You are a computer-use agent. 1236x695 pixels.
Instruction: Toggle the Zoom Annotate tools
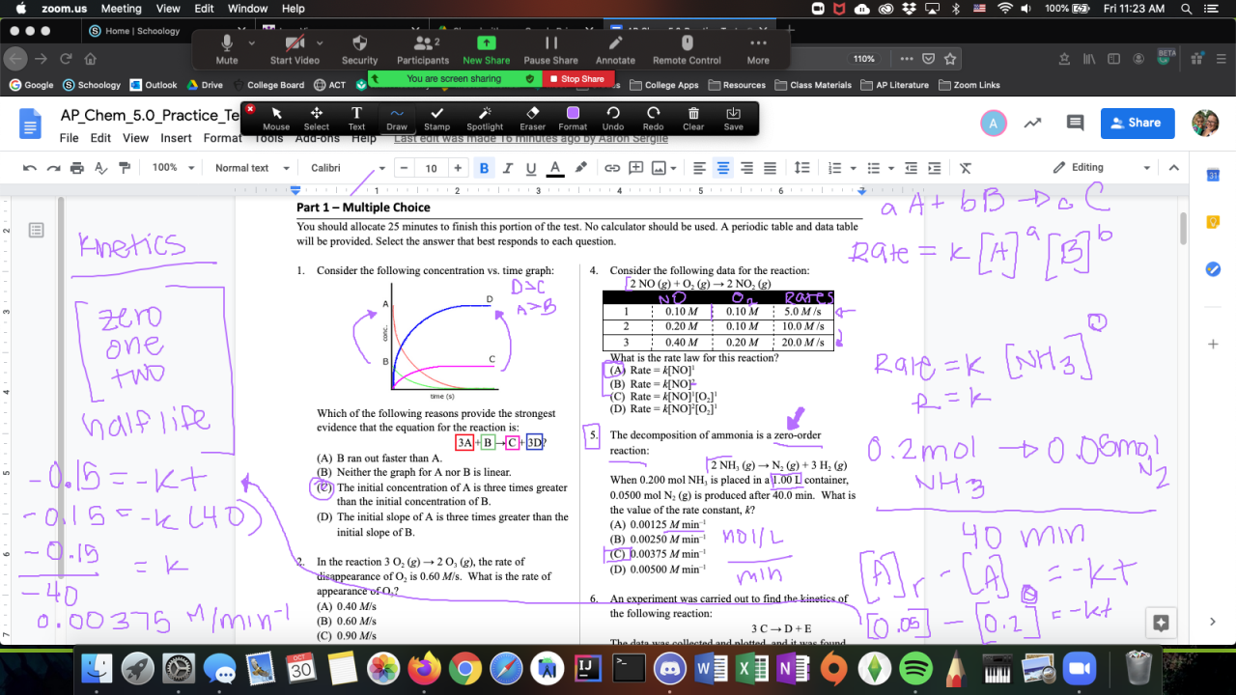point(615,49)
